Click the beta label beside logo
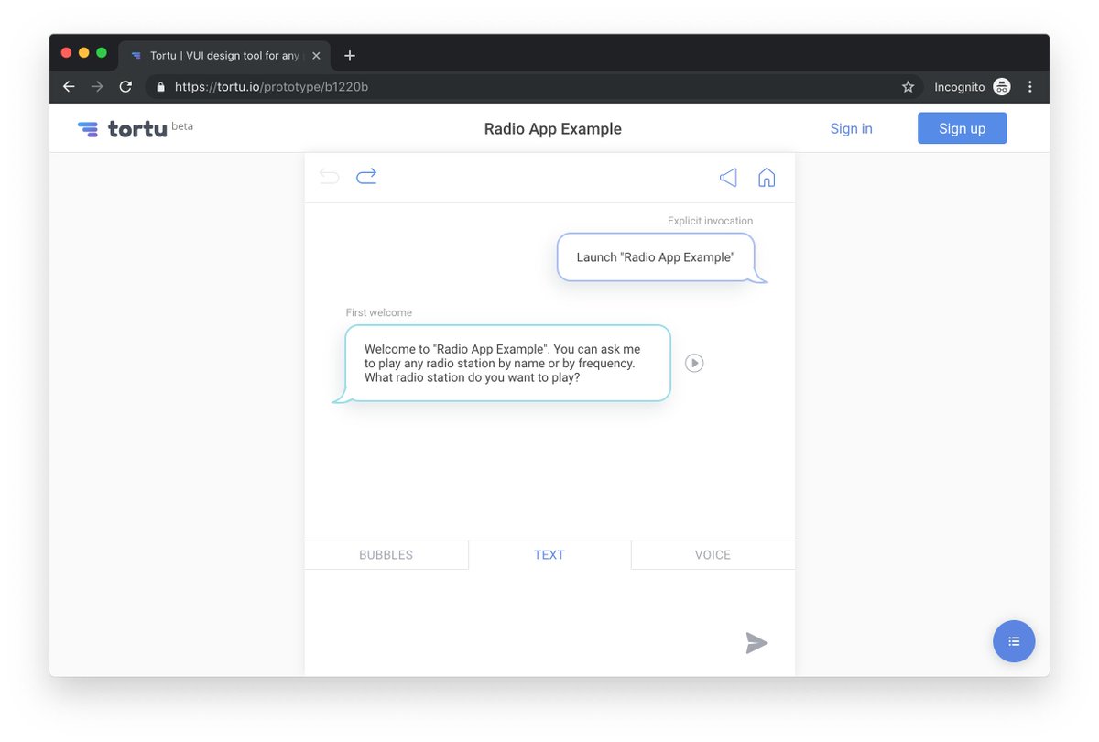This screenshot has height=742, width=1099. coord(182,126)
